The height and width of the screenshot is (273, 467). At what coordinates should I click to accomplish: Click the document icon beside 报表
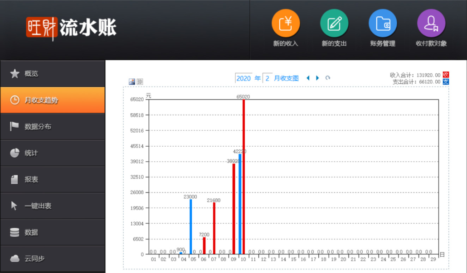point(15,179)
